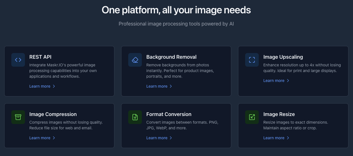
Task: Click the 'Remove backgrounds from photos' description
Action: [180, 71]
